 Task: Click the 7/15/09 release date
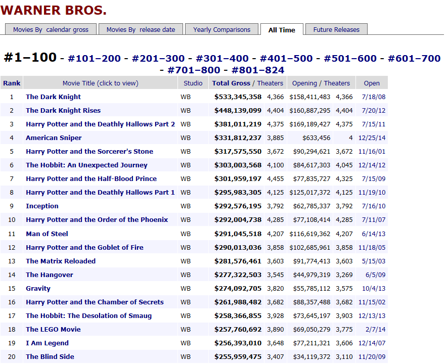point(374,179)
